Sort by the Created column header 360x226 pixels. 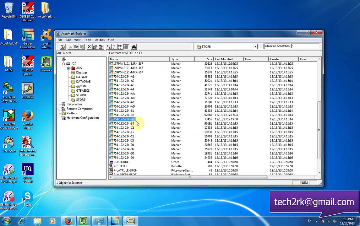[x=283, y=59]
